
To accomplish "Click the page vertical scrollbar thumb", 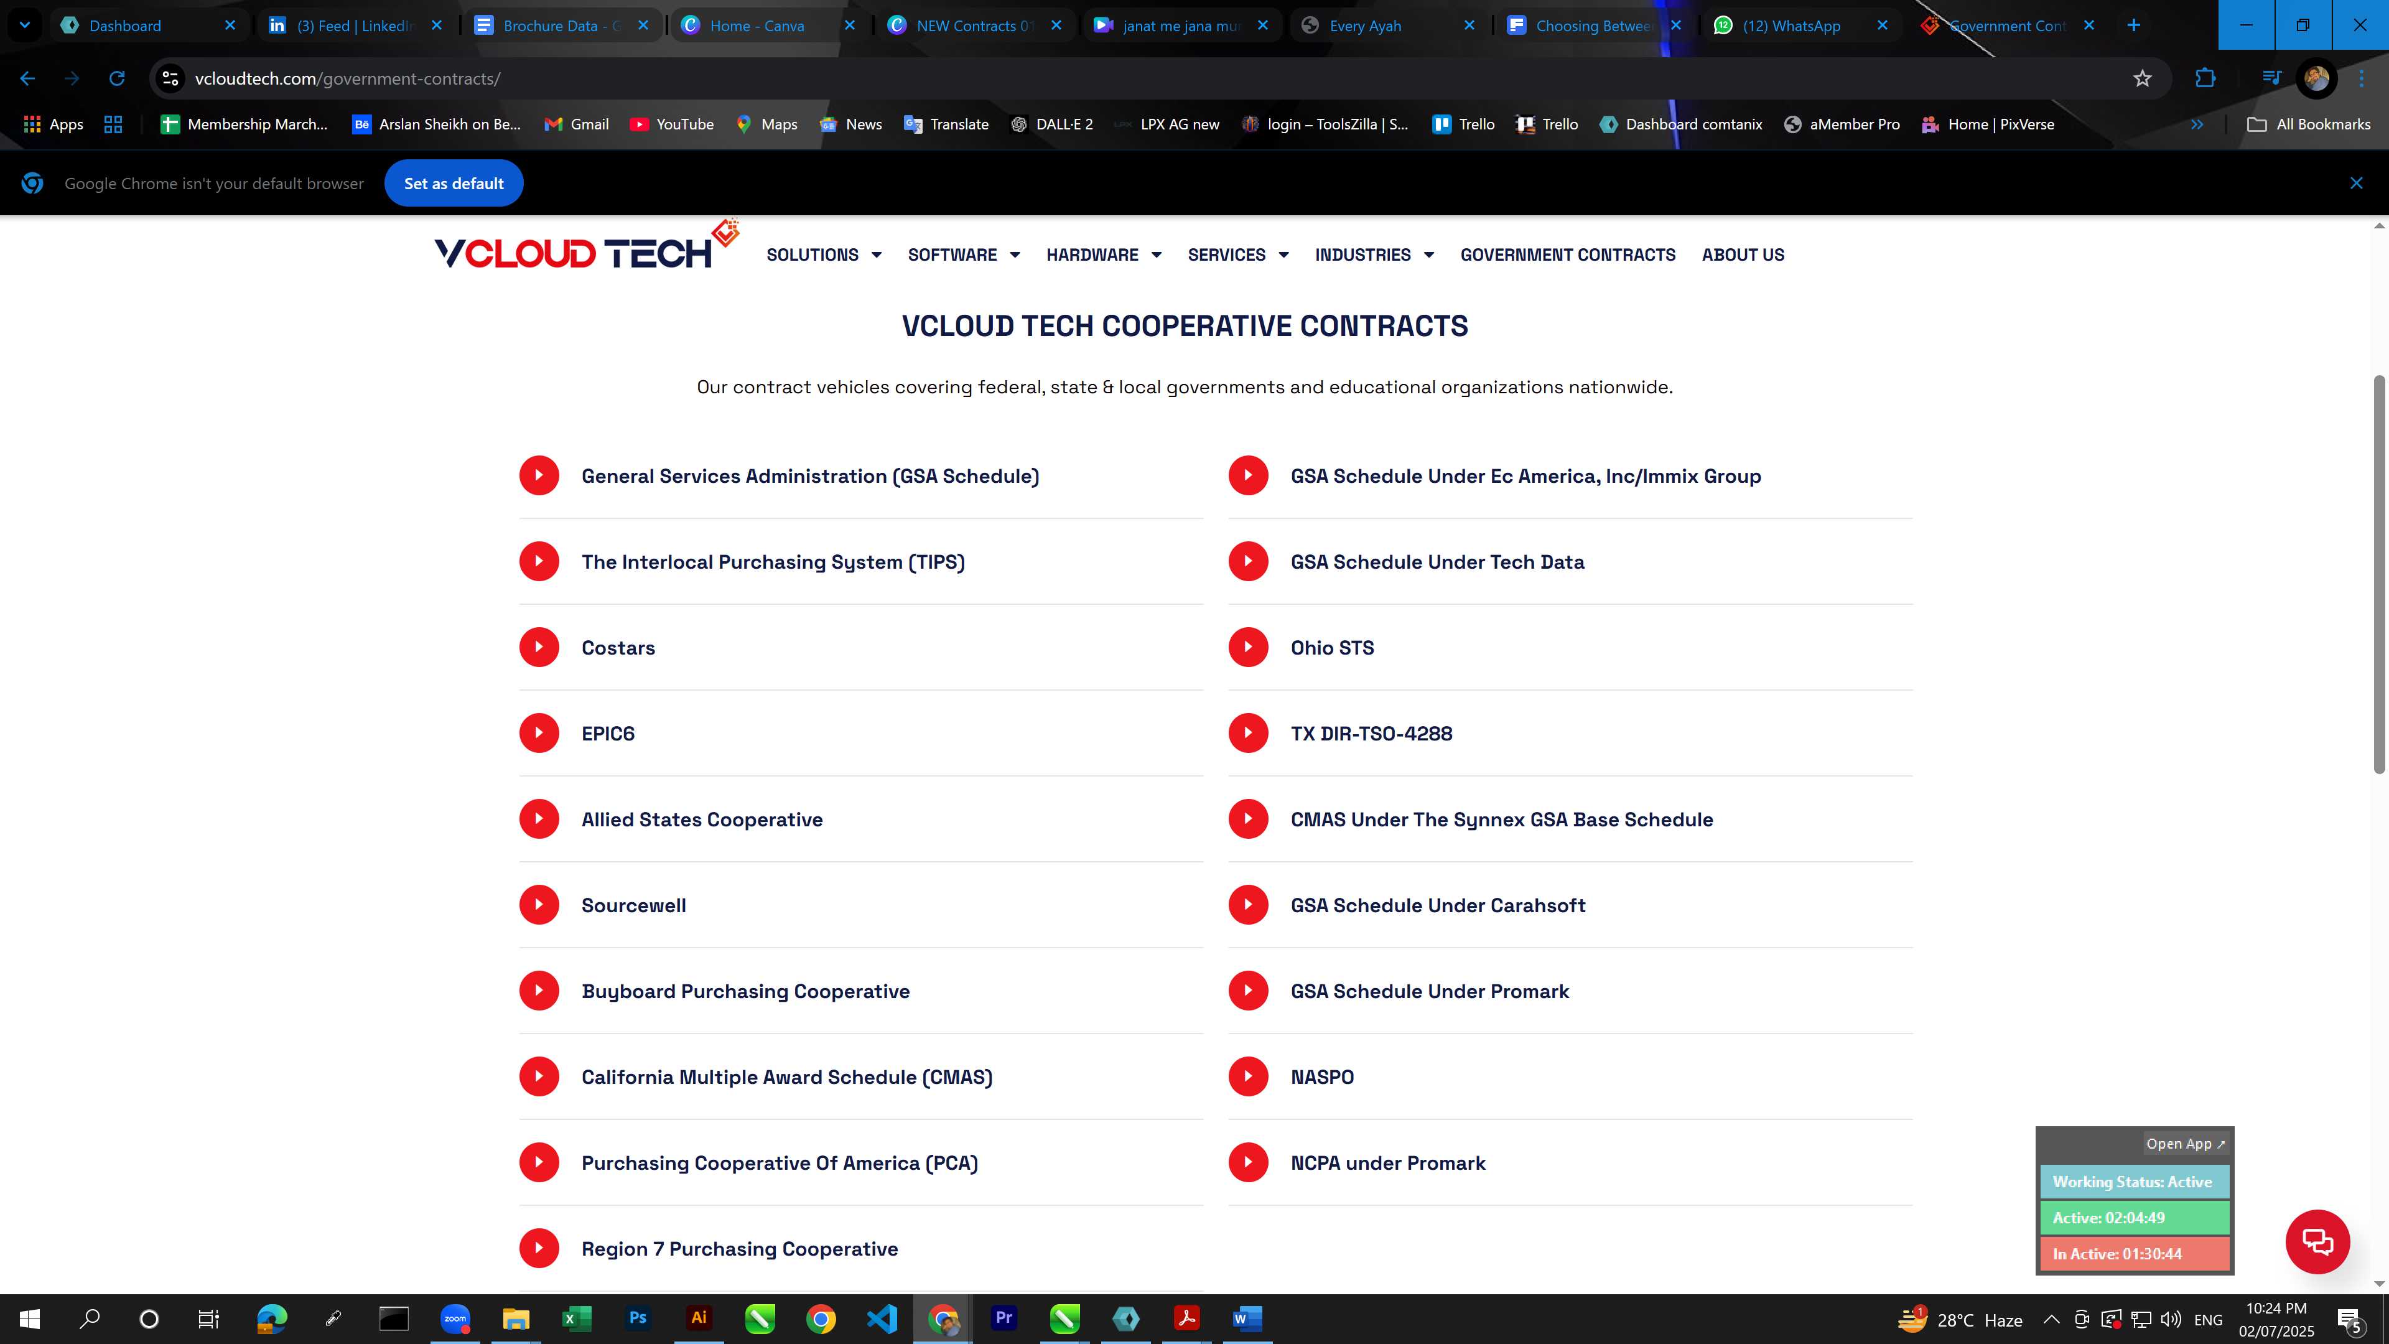I will [x=2379, y=573].
